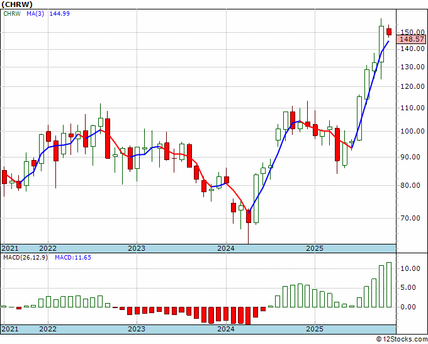The height and width of the screenshot is (344, 428).
Task: Click 2021 on the price chart timeline
Action: coord(10,248)
